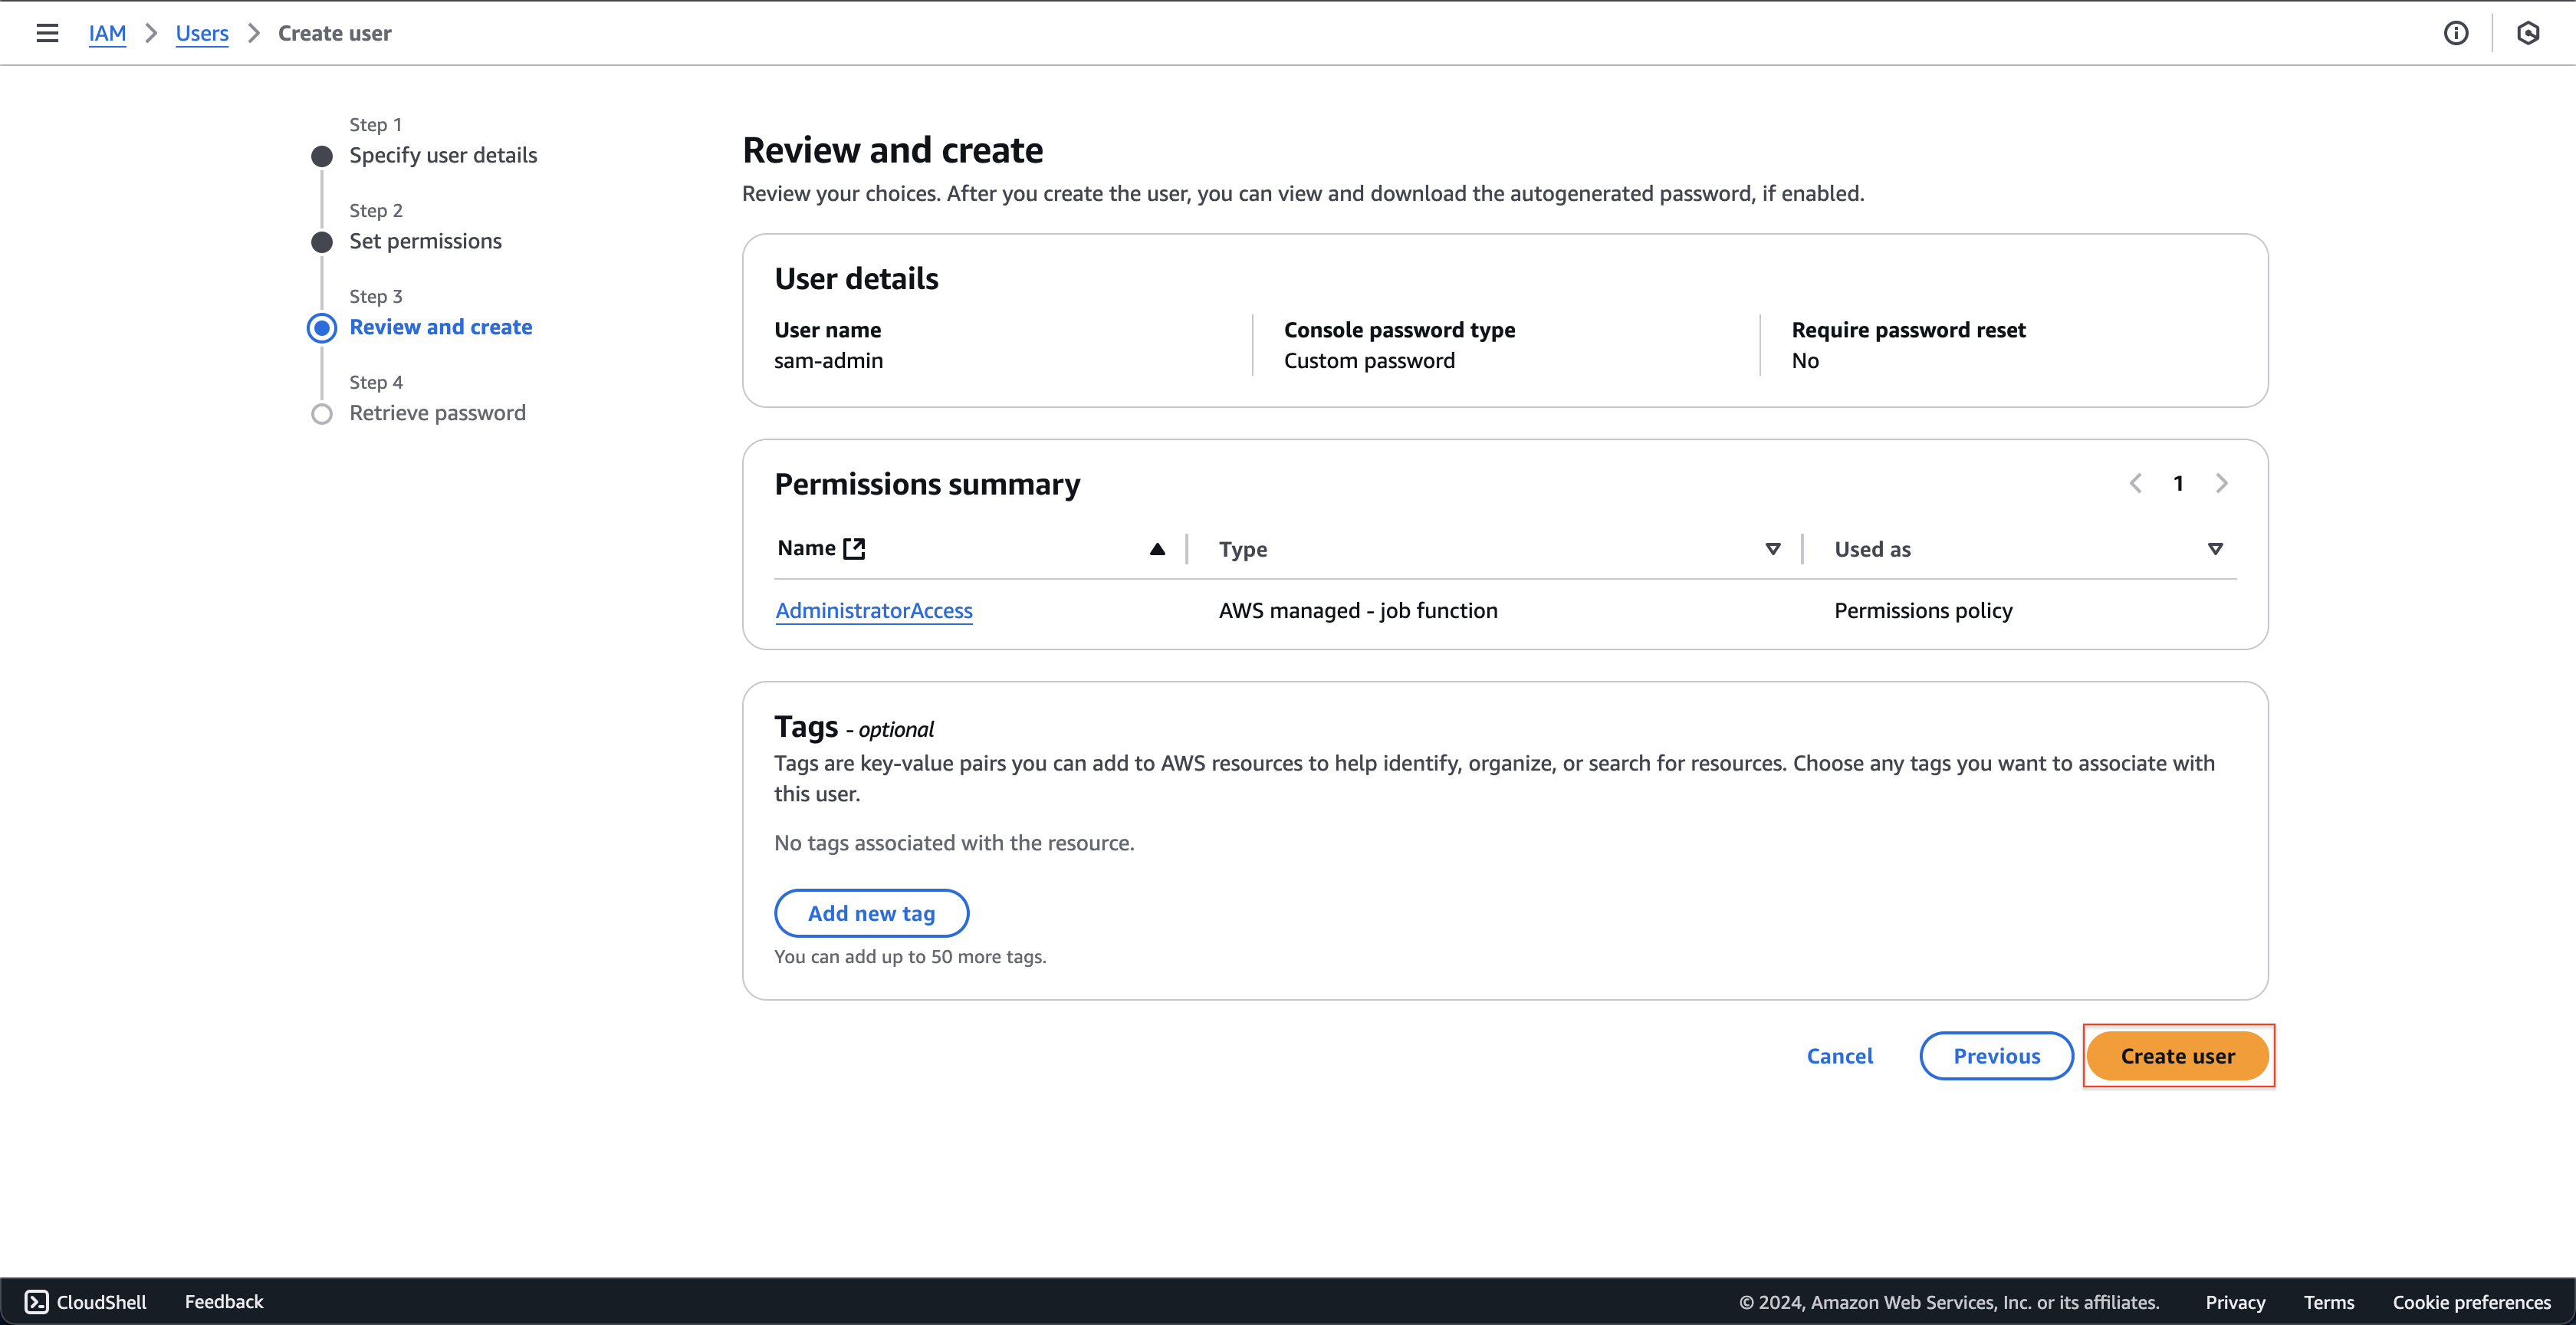Open the info panel icon
This screenshot has height=1325, width=2576.
click(2456, 33)
